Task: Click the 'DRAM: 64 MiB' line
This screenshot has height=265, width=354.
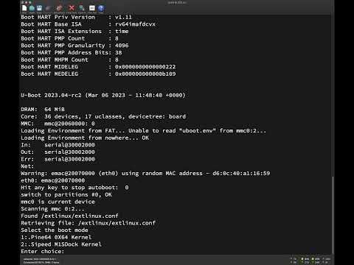Action: 43,109
